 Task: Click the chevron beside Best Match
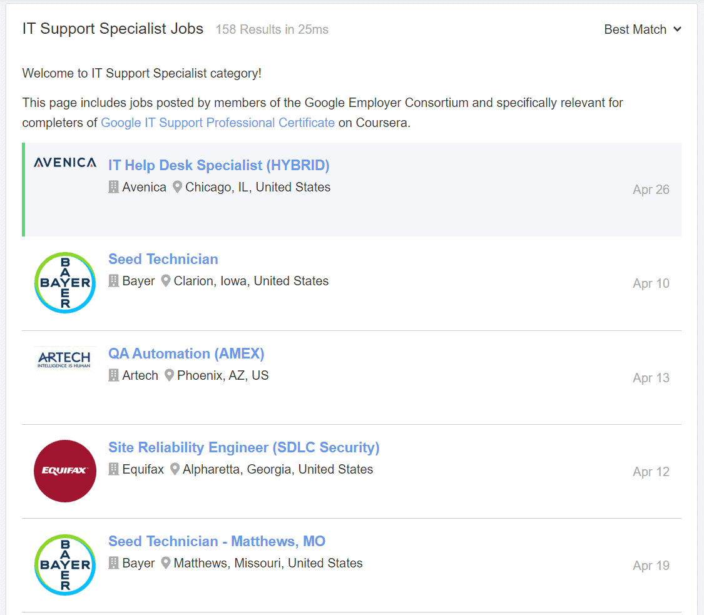[678, 29]
